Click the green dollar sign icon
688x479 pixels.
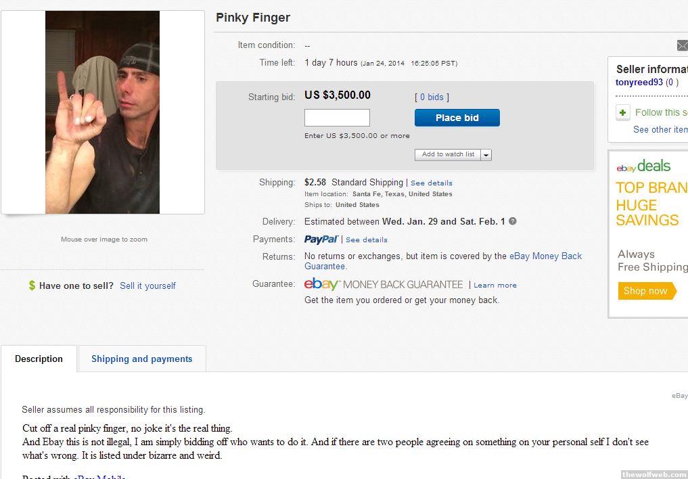coord(32,286)
